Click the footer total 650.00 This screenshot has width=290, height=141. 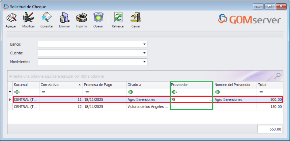[270, 129]
